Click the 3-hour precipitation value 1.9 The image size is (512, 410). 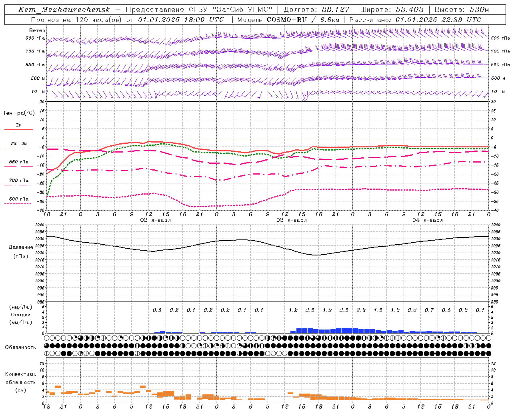click(x=327, y=310)
